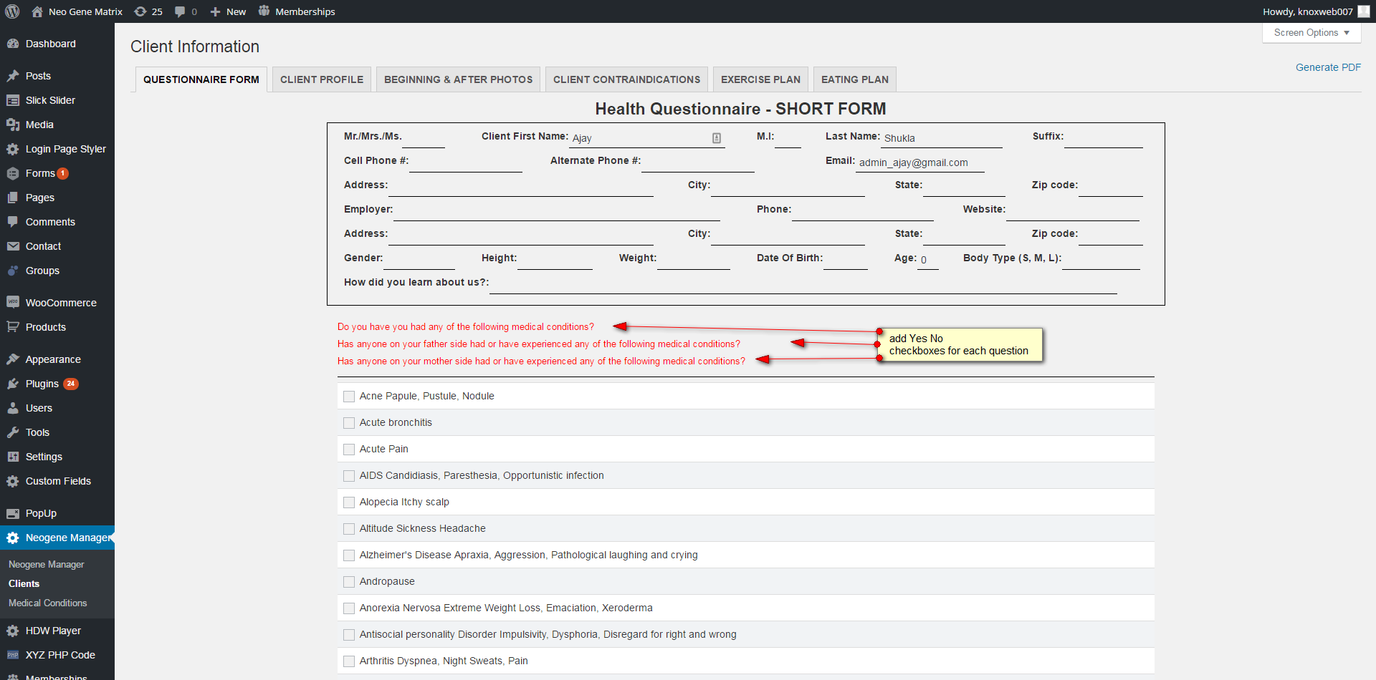Click the Generate PDF link
1376x680 pixels.
click(x=1327, y=67)
